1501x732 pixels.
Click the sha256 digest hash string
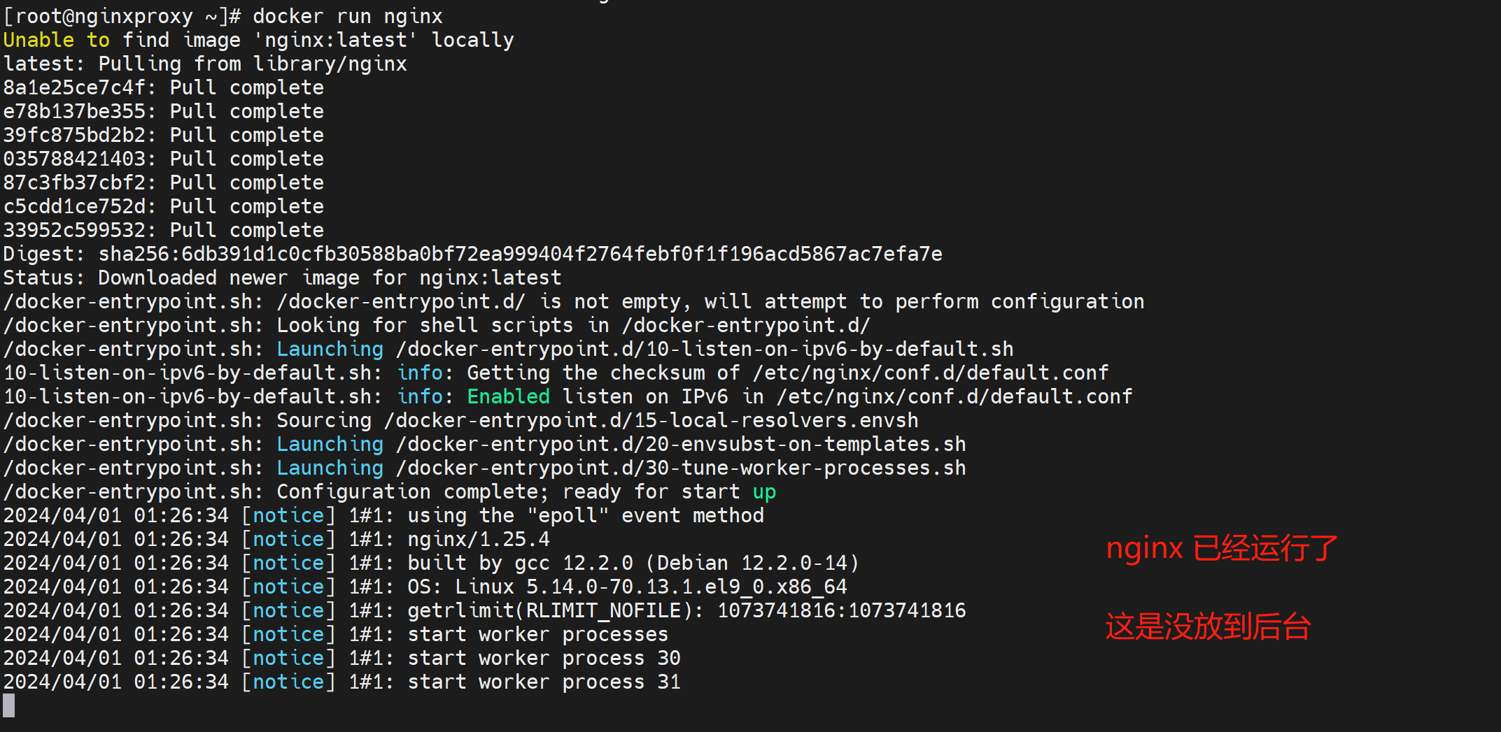[520, 254]
